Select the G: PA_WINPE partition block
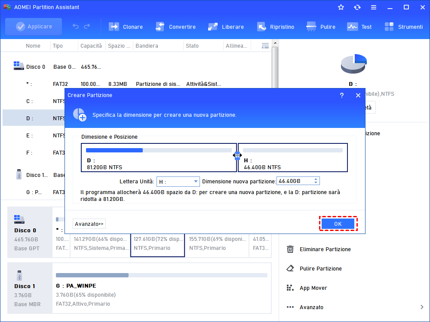 point(162,288)
